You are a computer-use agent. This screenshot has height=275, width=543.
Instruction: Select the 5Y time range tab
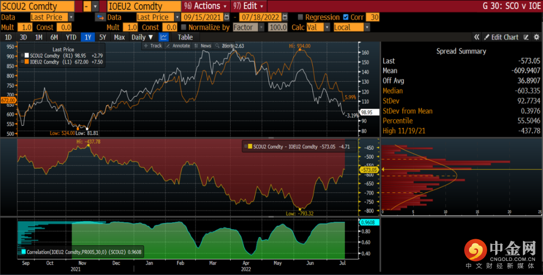coord(103,37)
